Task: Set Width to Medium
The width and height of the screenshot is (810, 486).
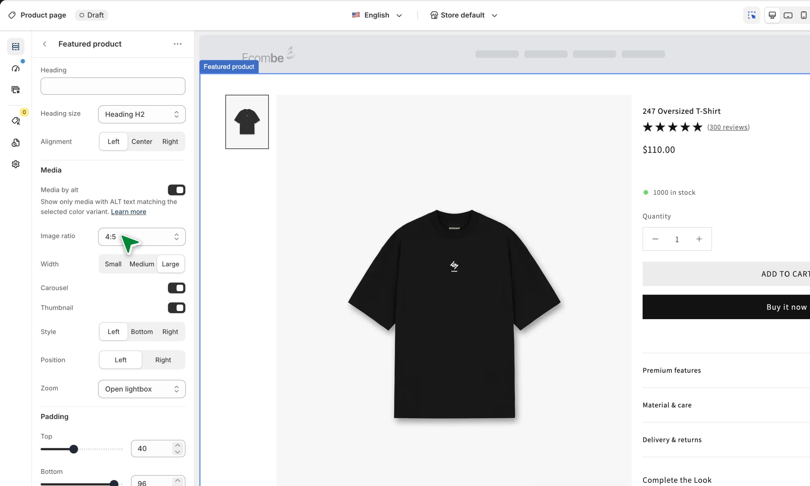Action: click(x=142, y=264)
